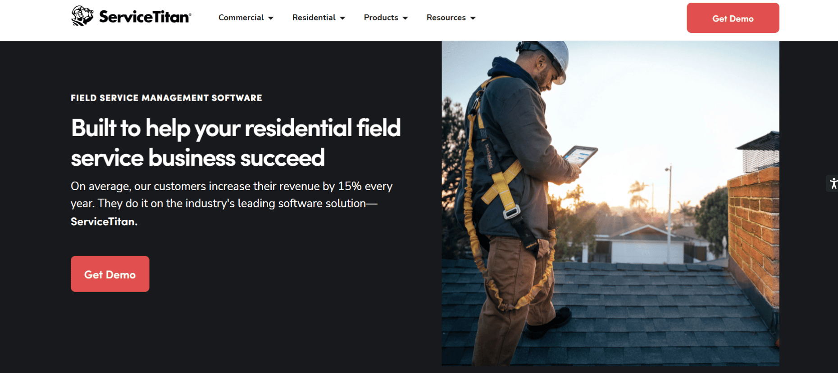The width and height of the screenshot is (838, 373).
Task: Click the Field Service Management Software heading
Action: pyautogui.click(x=166, y=98)
